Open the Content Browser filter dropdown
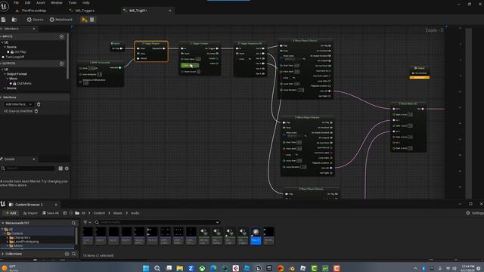The height and width of the screenshot is (272, 484). point(88,222)
